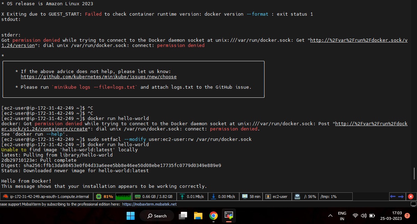Image resolution: width=417 pixels, height=224 pixels.
Task: Open File Explorer from the taskbar
Action: (x=198, y=216)
